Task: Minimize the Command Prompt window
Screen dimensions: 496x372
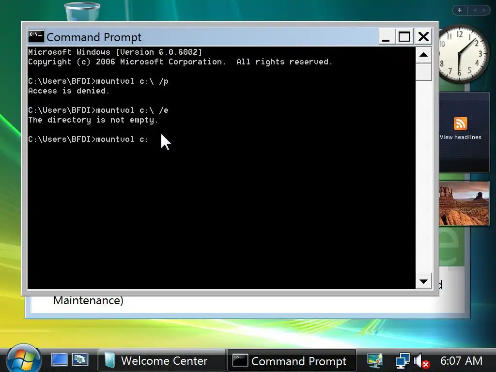Action: pyautogui.click(x=386, y=36)
